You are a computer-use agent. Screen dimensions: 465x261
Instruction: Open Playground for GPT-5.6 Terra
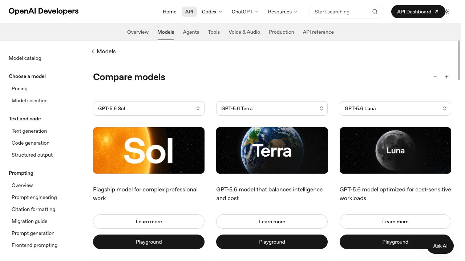[272, 242]
